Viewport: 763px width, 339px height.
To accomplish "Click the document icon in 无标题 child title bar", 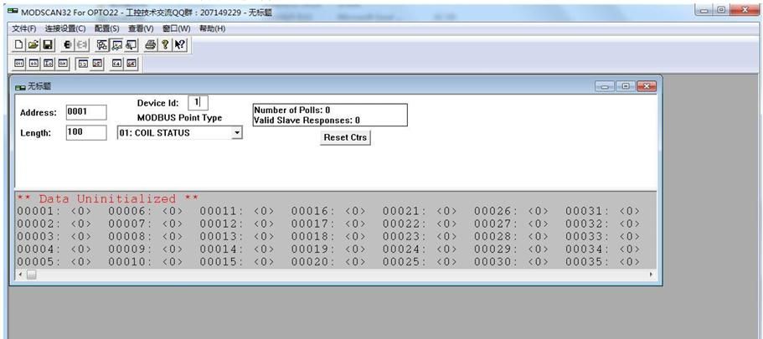I will coord(20,87).
